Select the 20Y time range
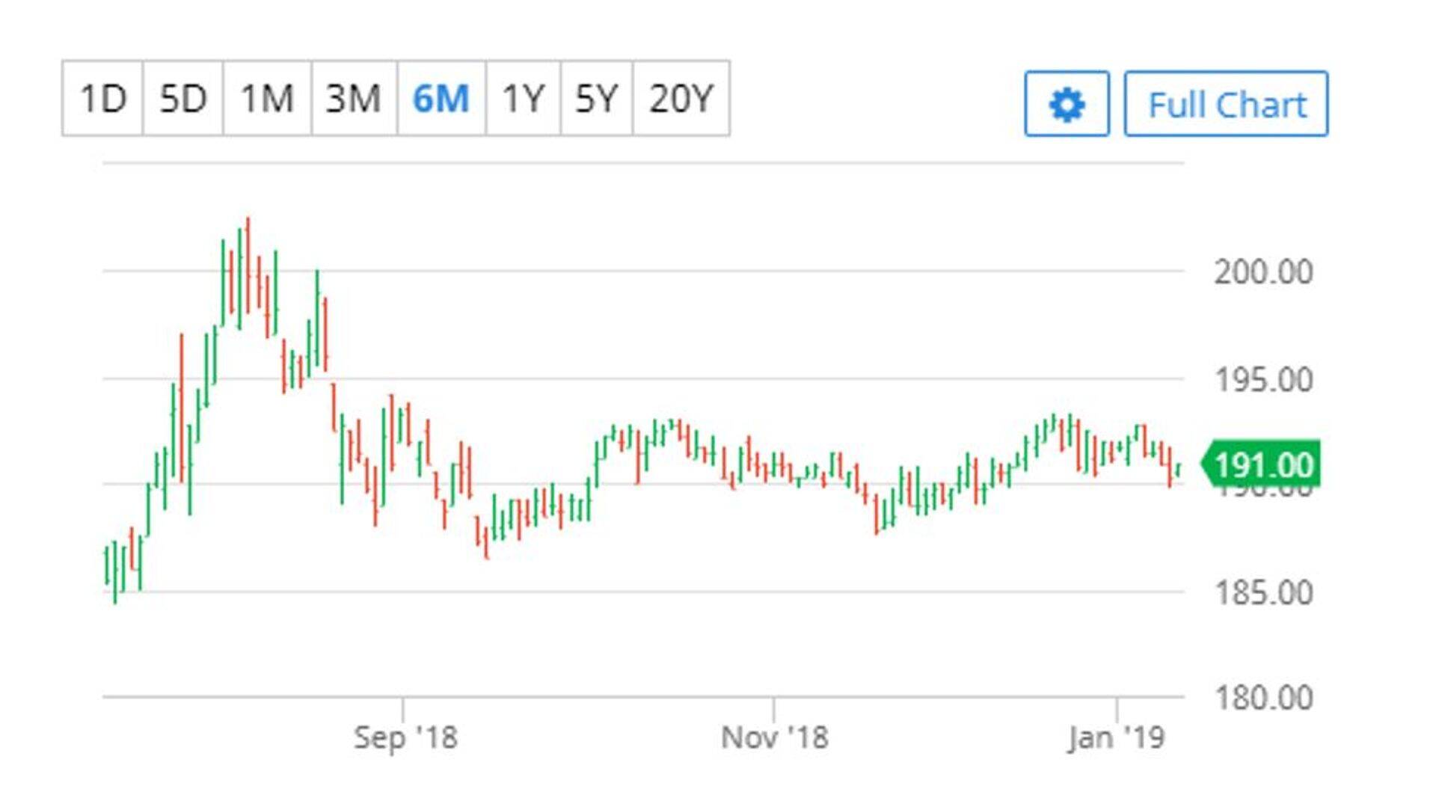This screenshot has height=798, width=1436. pyautogui.click(x=681, y=99)
